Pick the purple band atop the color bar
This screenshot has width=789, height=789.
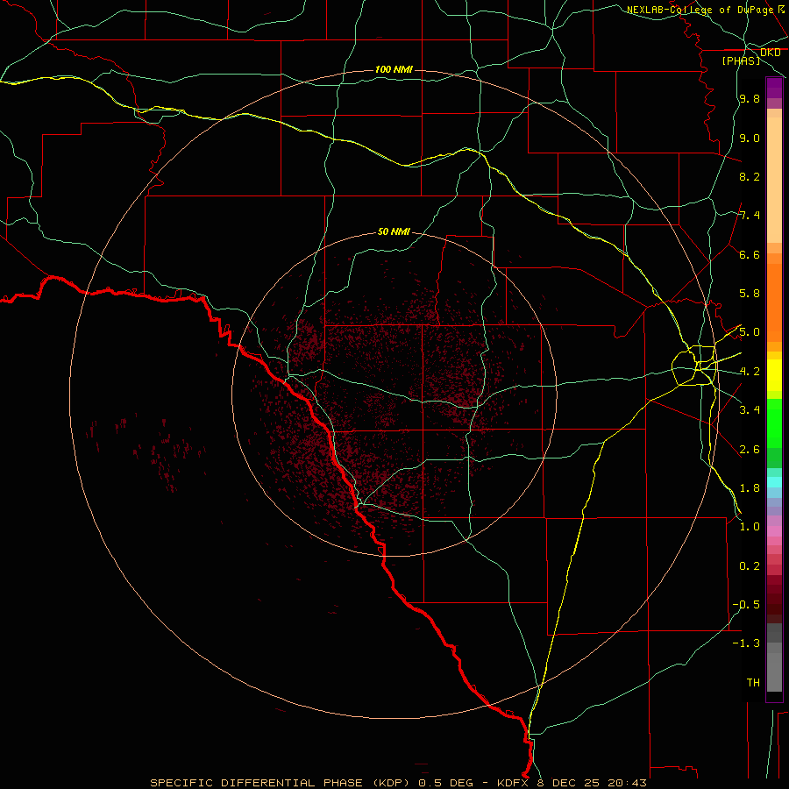pos(774,88)
